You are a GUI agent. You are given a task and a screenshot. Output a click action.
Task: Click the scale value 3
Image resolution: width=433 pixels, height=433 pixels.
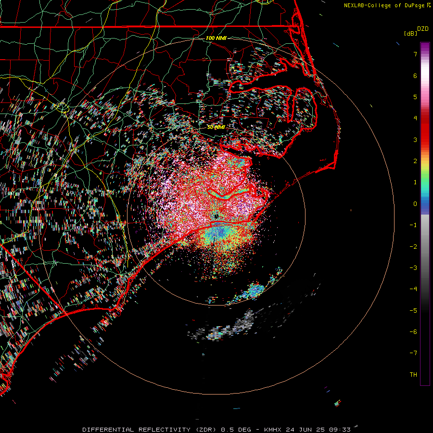coord(415,140)
